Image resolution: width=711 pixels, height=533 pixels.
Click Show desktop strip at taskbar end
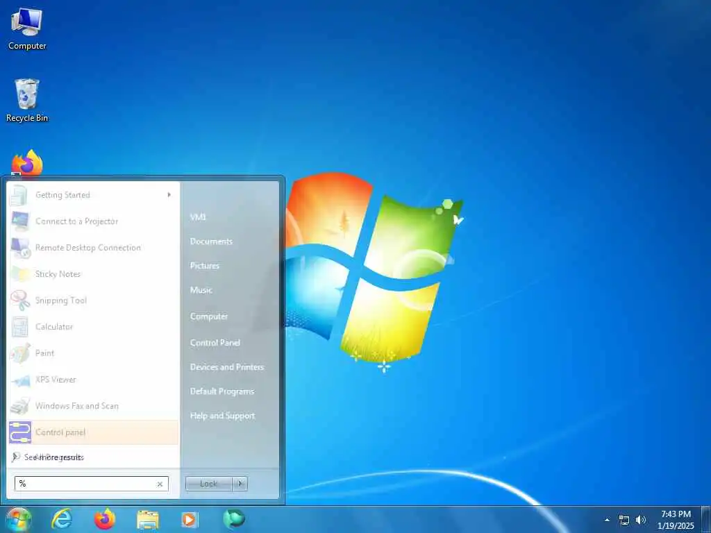click(x=705, y=519)
